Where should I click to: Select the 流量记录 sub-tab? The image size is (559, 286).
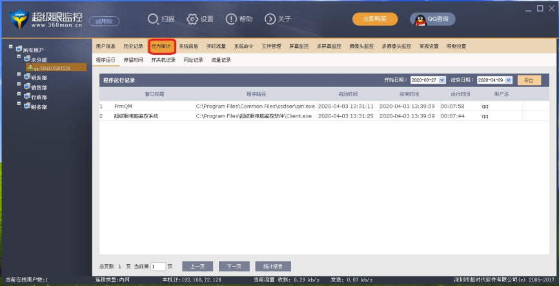click(221, 60)
